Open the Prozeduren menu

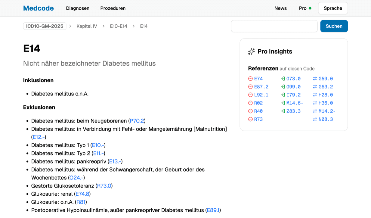click(x=113, y=8)
